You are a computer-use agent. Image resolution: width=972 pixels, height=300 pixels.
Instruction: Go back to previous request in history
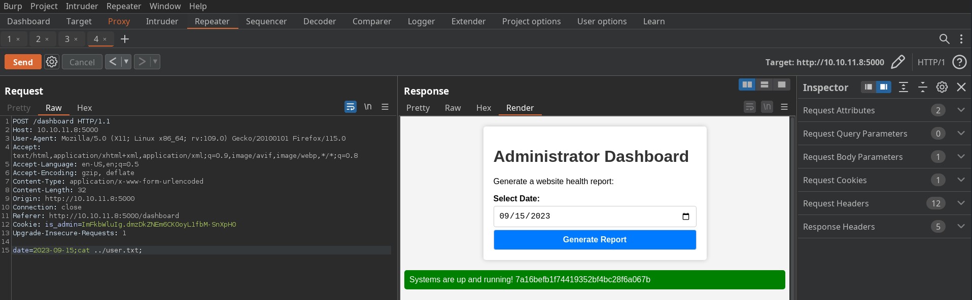point(113,62)
